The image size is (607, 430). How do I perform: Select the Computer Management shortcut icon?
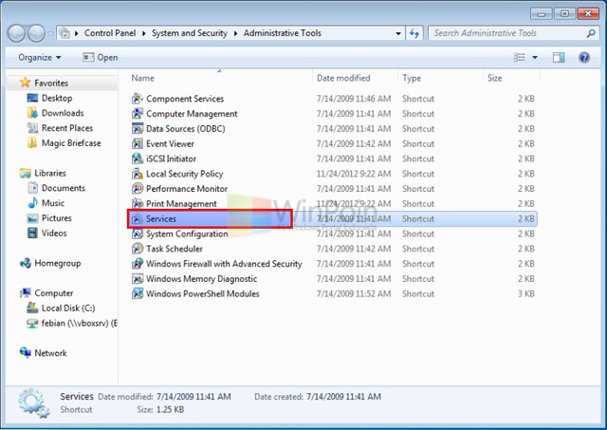pos(137,114)
